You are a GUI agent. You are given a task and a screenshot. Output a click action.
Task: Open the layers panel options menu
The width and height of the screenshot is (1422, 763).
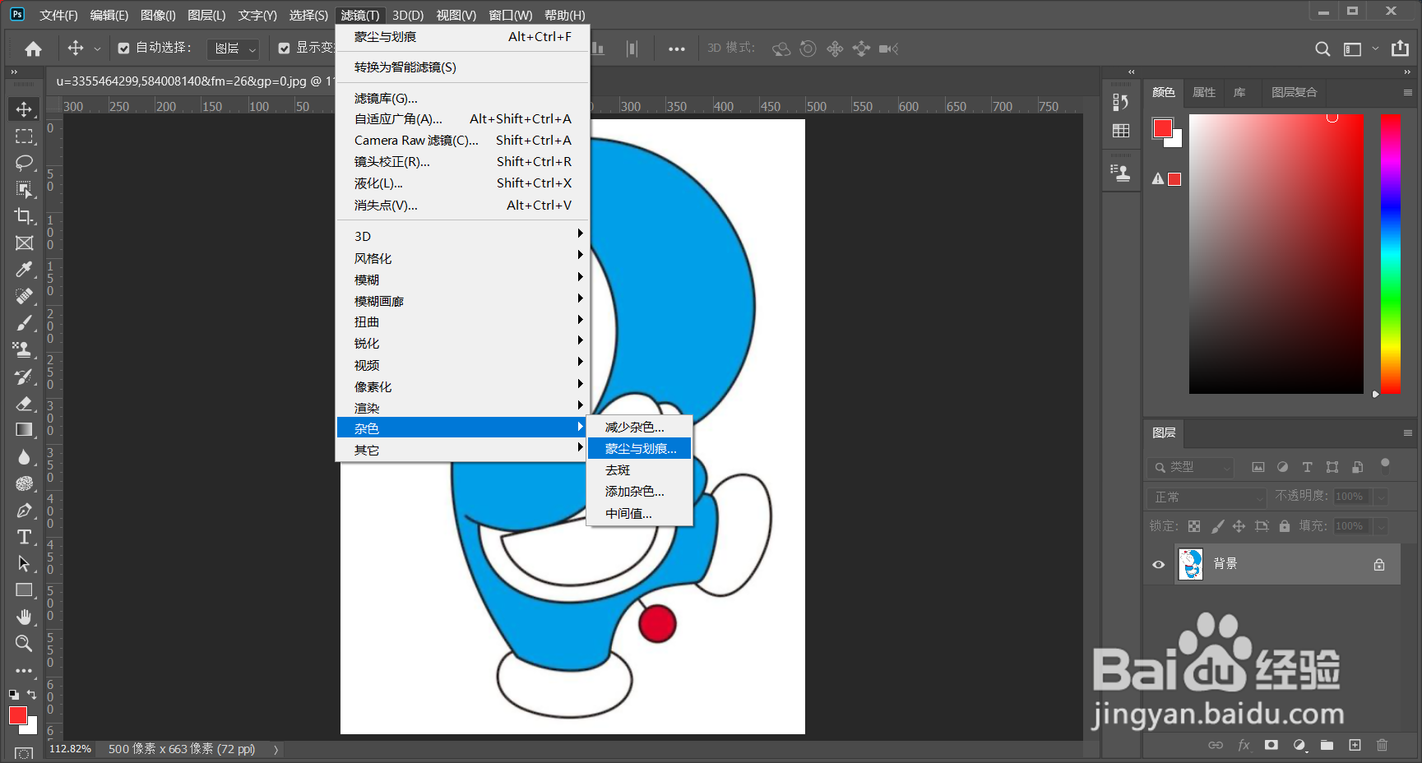pyautogui.click(x=1407, y=432)
